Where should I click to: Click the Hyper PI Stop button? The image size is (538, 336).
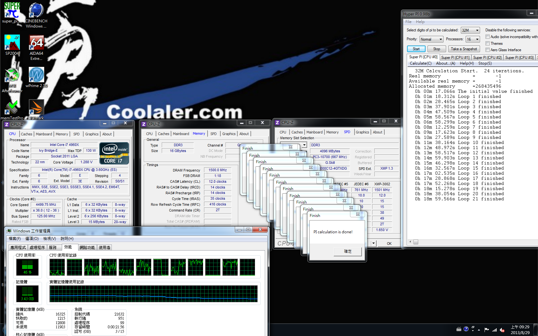click(436, 49)
